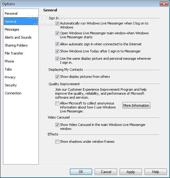The width and height of the screenshot is (170, 178).
Task: Disable Show Windows Live Today after sign in
Action: pyautogui.click(x=57, y=51)
